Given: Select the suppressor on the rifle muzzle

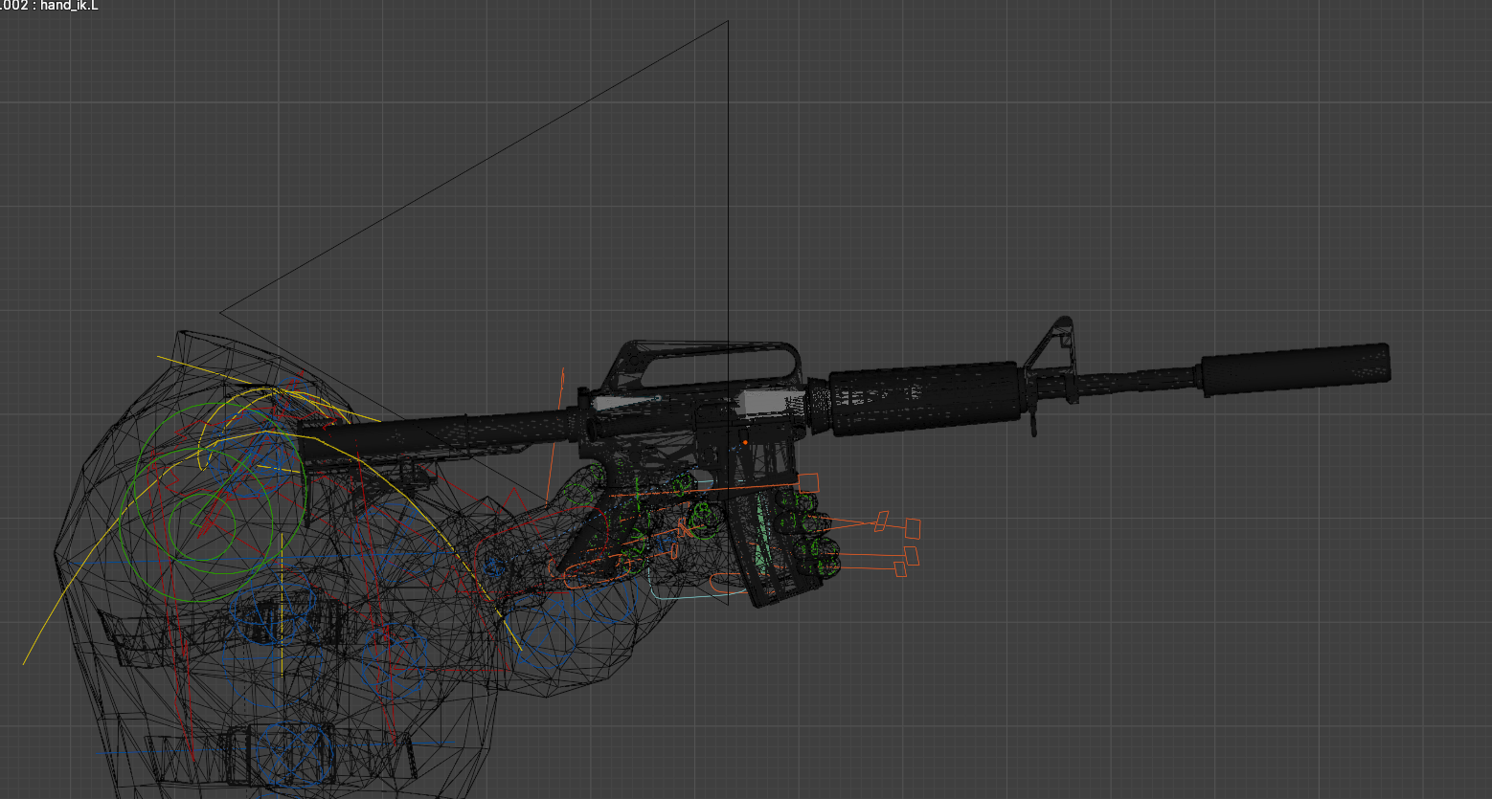Looking at the screenshot, I should (1295, 369).
